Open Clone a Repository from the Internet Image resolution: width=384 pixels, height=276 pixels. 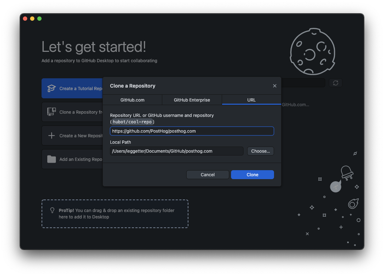[75, 112]
